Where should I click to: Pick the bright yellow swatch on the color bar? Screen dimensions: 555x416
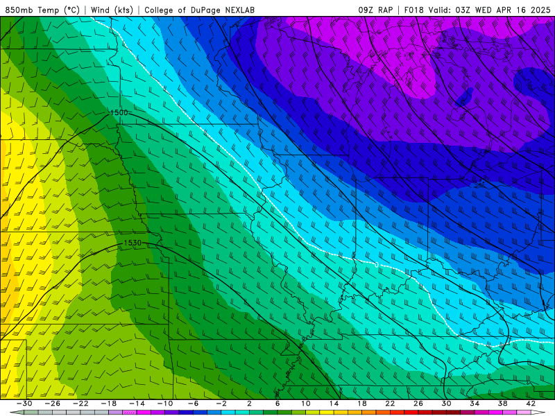tap(326, 412)
